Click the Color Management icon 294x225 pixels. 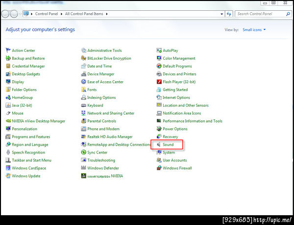pyautogui.click(x=159, y=58)
